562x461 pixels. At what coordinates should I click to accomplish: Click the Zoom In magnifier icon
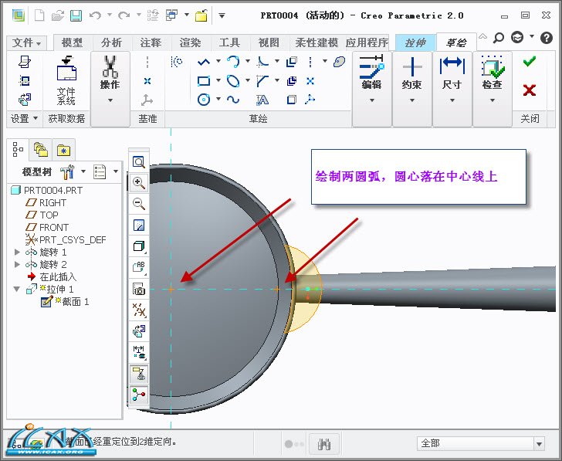pos(139,183)
